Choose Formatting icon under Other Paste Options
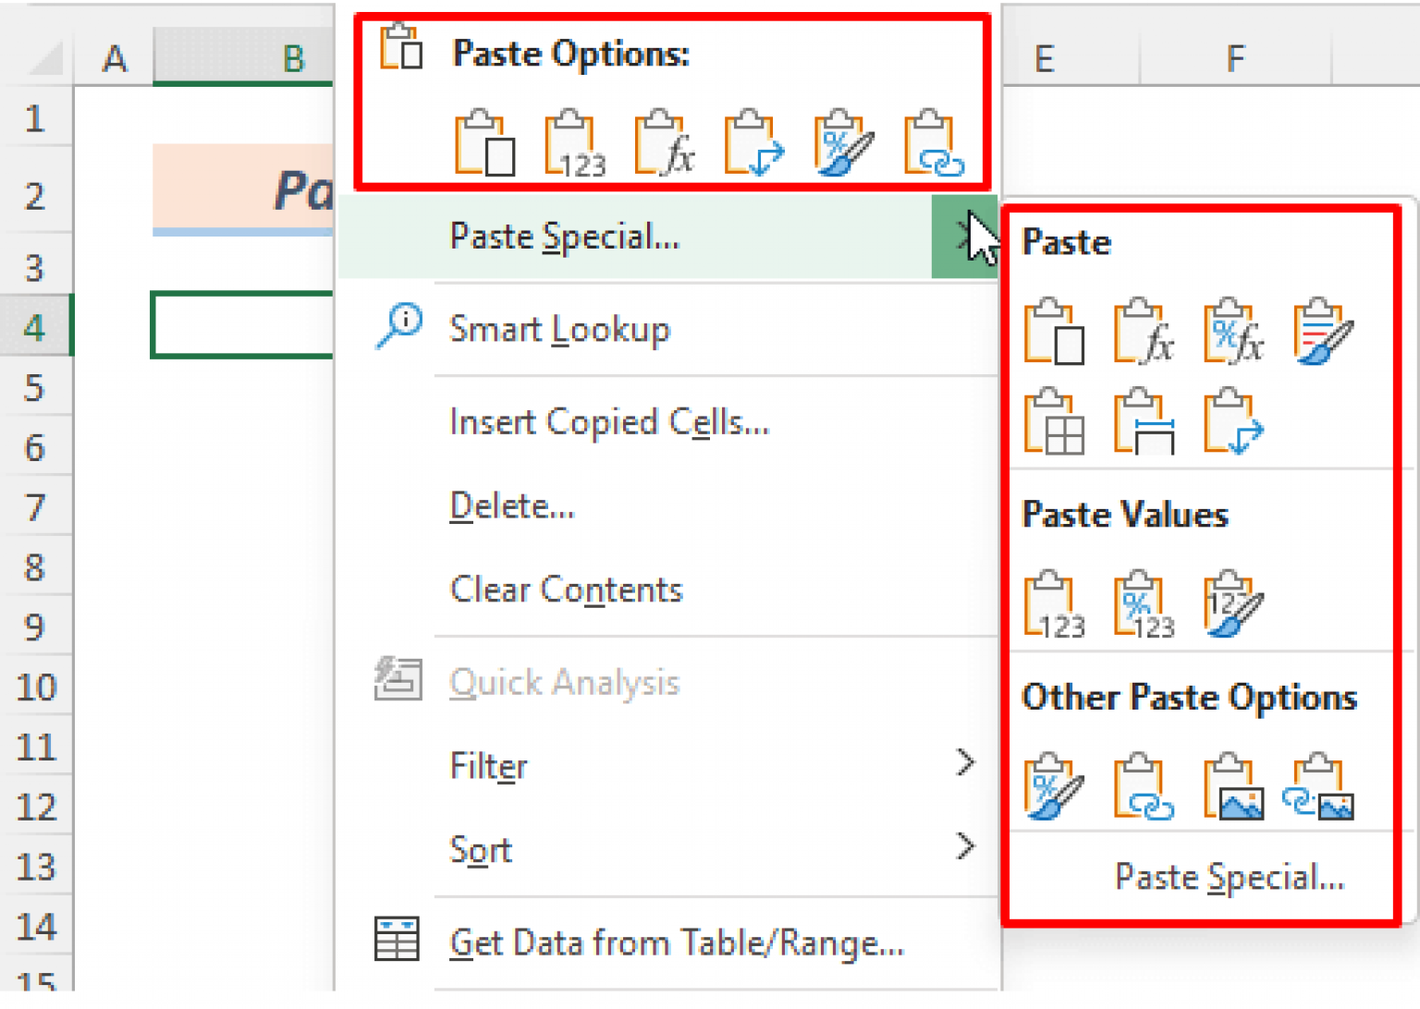 point(1054,787)
